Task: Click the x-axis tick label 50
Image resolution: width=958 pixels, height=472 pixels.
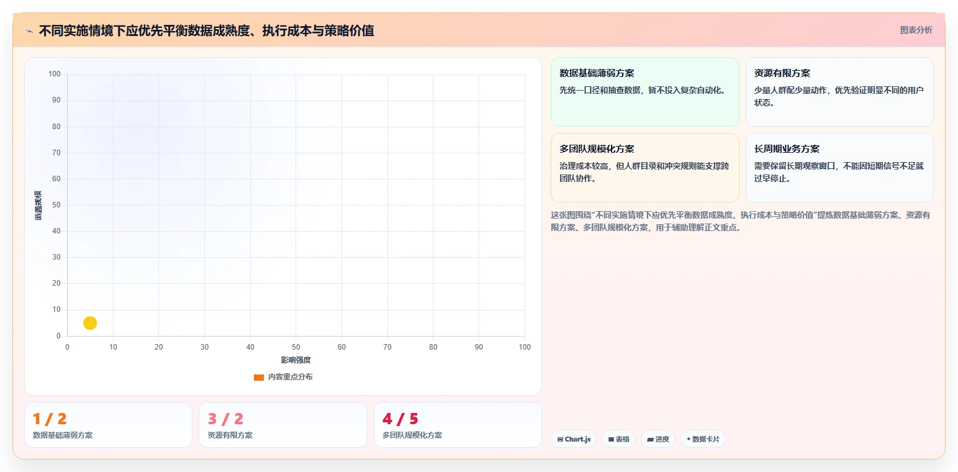Action: tap(296, 347)
